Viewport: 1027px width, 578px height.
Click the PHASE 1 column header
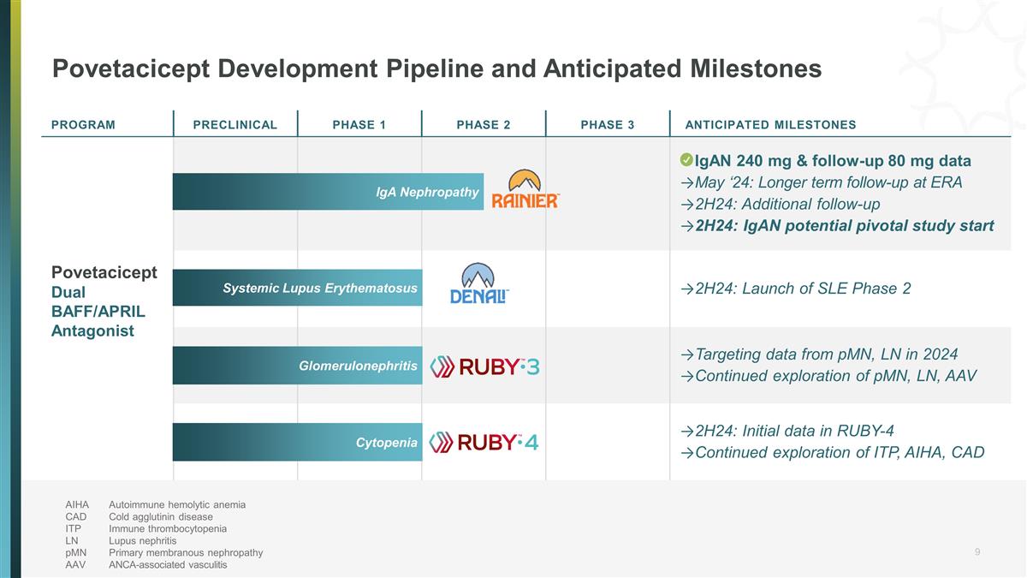tap(359, 125)
